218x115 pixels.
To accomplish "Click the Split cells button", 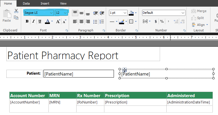I will [197, 18].
